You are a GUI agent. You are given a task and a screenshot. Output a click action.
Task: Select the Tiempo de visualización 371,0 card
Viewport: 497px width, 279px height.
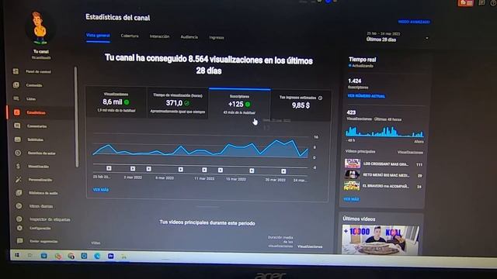tap(178, 103)
